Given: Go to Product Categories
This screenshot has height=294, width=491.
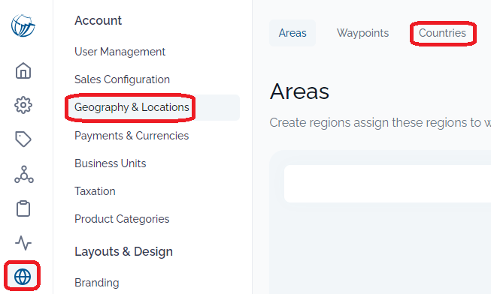Looking at the screenshot, I should point(122,219).
